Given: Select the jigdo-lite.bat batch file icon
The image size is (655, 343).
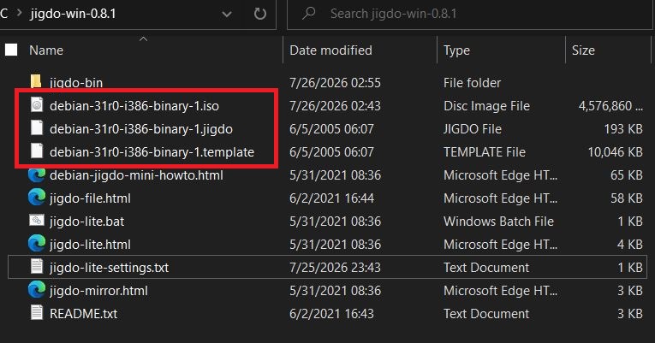Looking at the screenshot, I should (37, 221).
